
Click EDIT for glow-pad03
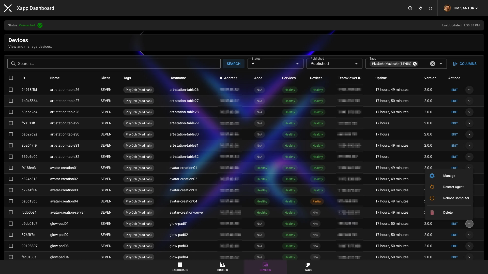tap(454, 246)
